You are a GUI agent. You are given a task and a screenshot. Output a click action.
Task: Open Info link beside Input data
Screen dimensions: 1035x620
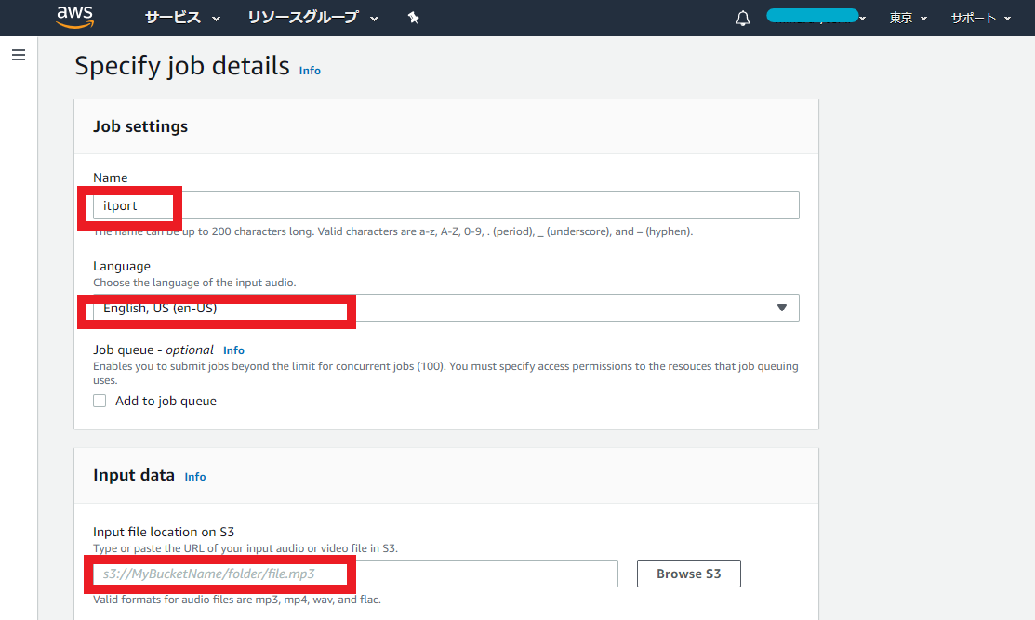194,477
